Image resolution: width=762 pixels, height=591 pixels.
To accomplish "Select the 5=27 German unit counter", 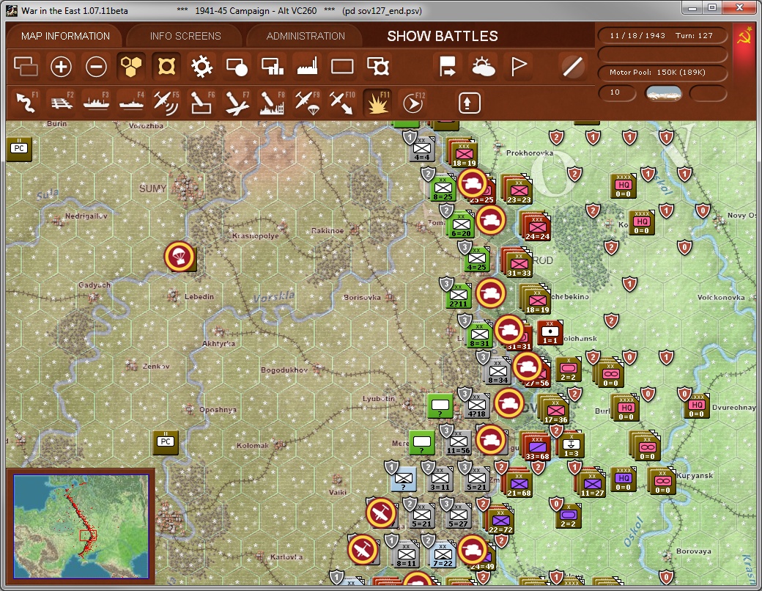I will click(x=458, y=515).
